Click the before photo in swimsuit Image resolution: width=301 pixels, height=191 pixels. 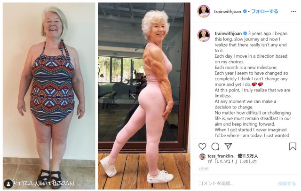coord(49,96)
